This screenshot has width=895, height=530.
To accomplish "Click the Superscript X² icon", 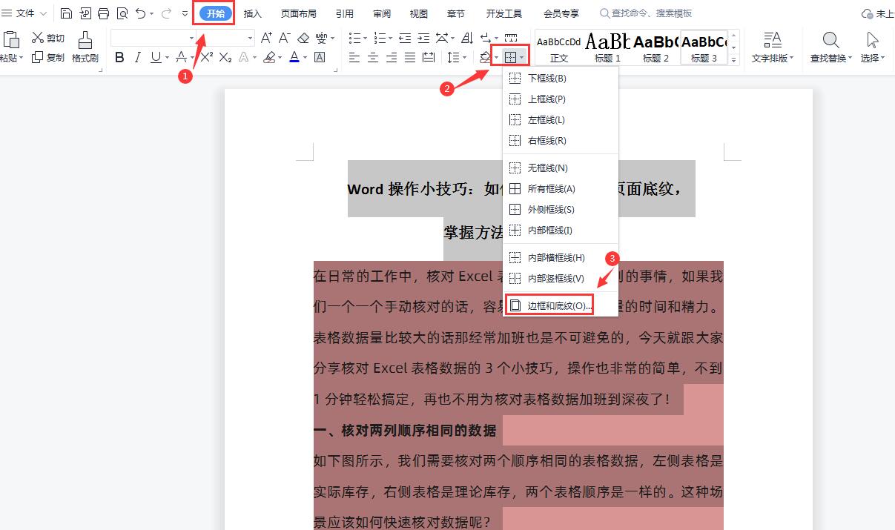I will [x=207, y=56].
